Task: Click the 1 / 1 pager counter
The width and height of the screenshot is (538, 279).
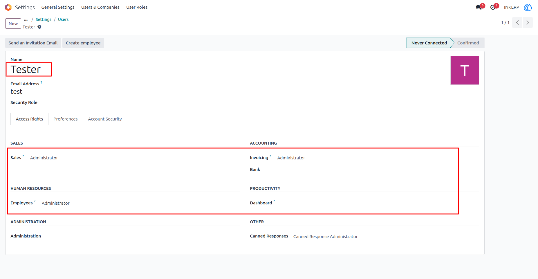Action: (x=505, y=23)
